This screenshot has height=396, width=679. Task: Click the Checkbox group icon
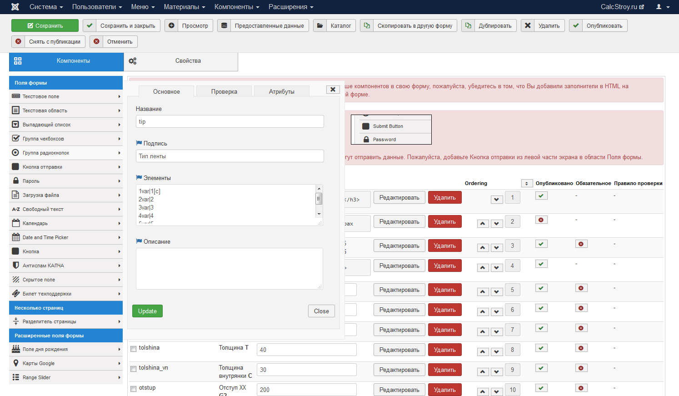click(16, 139)
